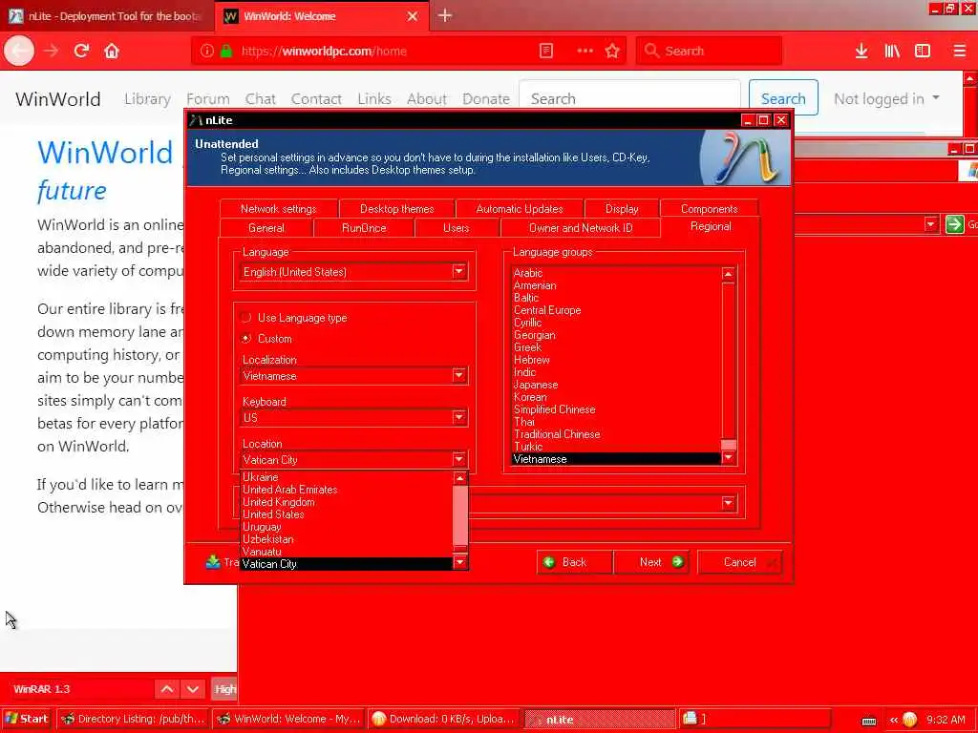Viewport: 978px width, 733px height.
Task: Click the Firefox forward arrow button
Action: point(52,51)
